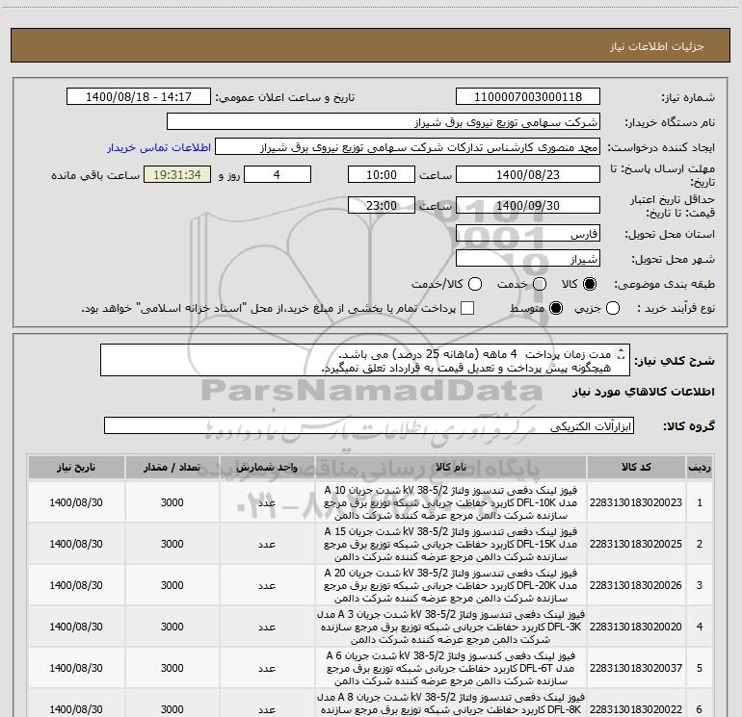Image resolution: width=742 pixels, height=717 pixels.
Task: Click the ردیف column header
Action: coord(700,468)
